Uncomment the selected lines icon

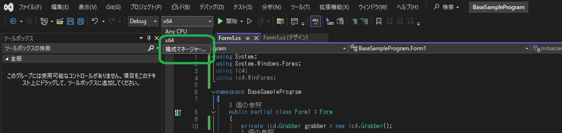point(364,21)
